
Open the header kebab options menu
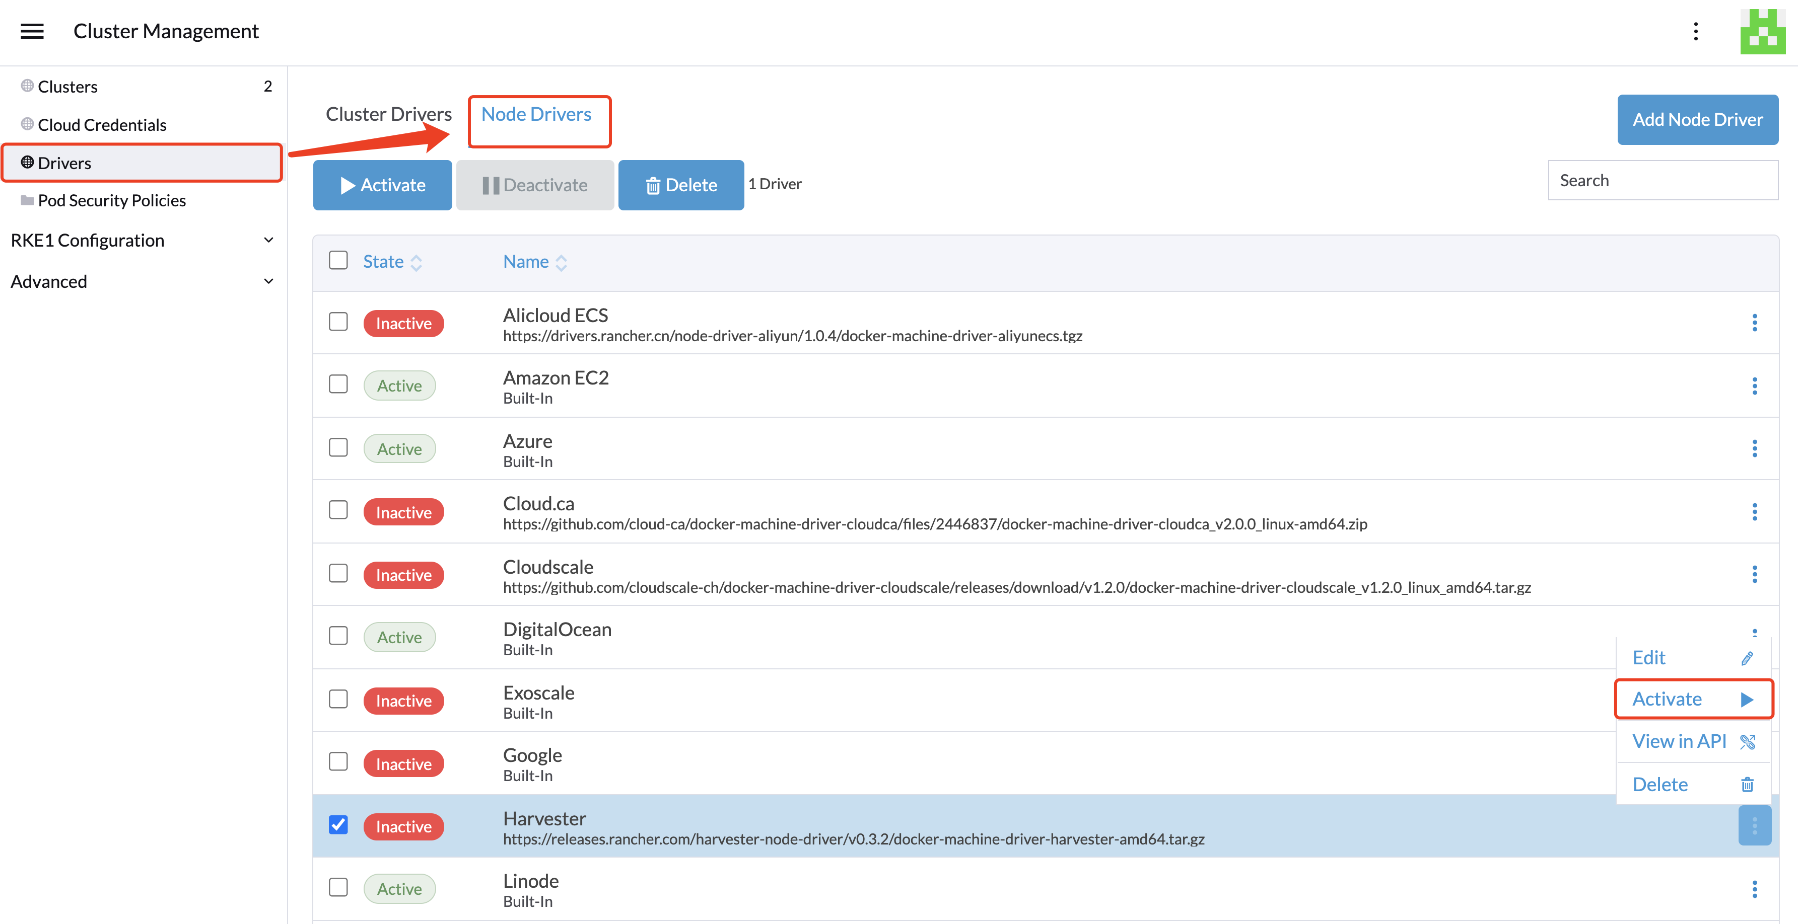(x=1695, y=31)
